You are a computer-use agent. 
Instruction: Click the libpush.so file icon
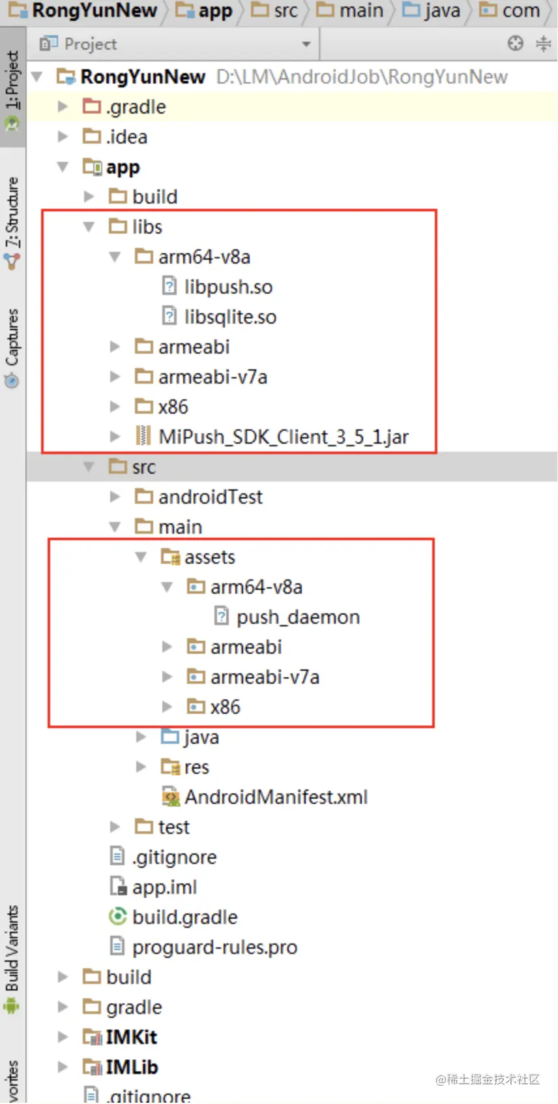(x=169, y=286)
